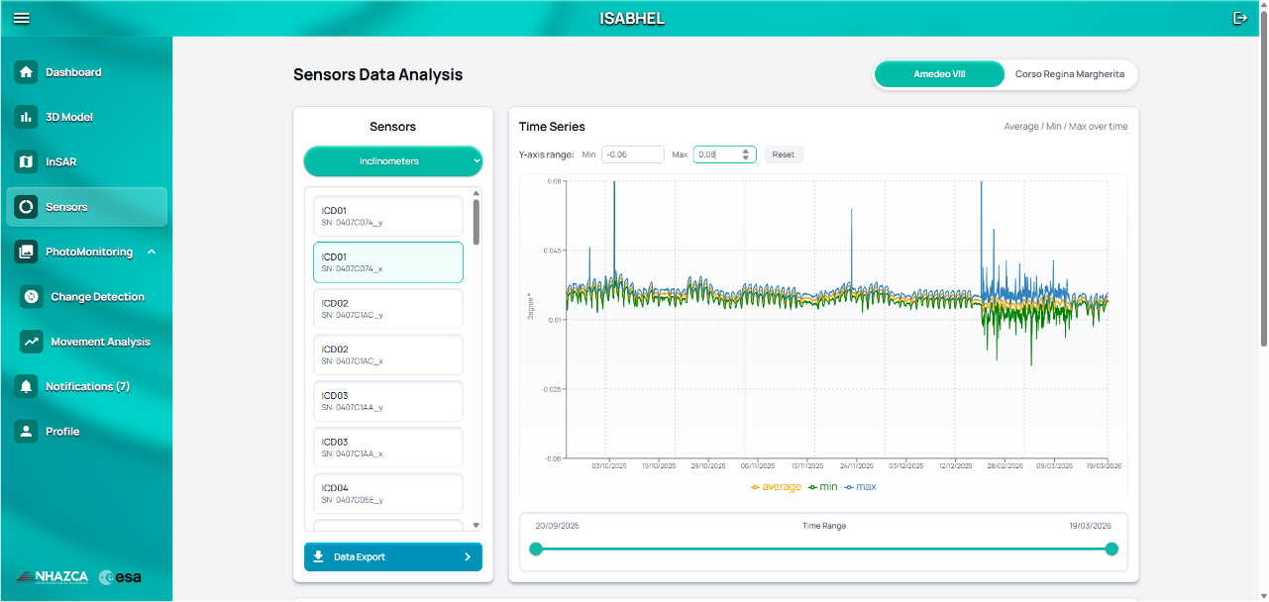The width and height of the screenshot is (1269, 602).
Task: Toggle the min series in legend
Action: coord(822,487)
